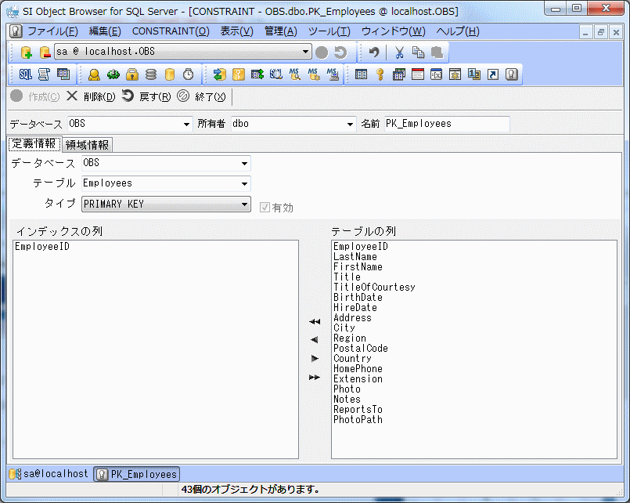Open the PRIMARY KEY type dropdown

[244, 204]
